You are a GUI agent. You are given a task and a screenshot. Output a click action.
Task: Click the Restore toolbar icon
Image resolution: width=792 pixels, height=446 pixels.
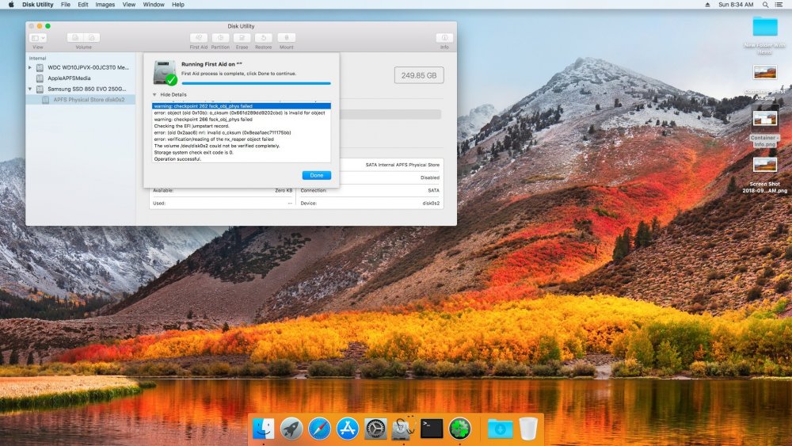pyautogui.click(x=263, y=38)
